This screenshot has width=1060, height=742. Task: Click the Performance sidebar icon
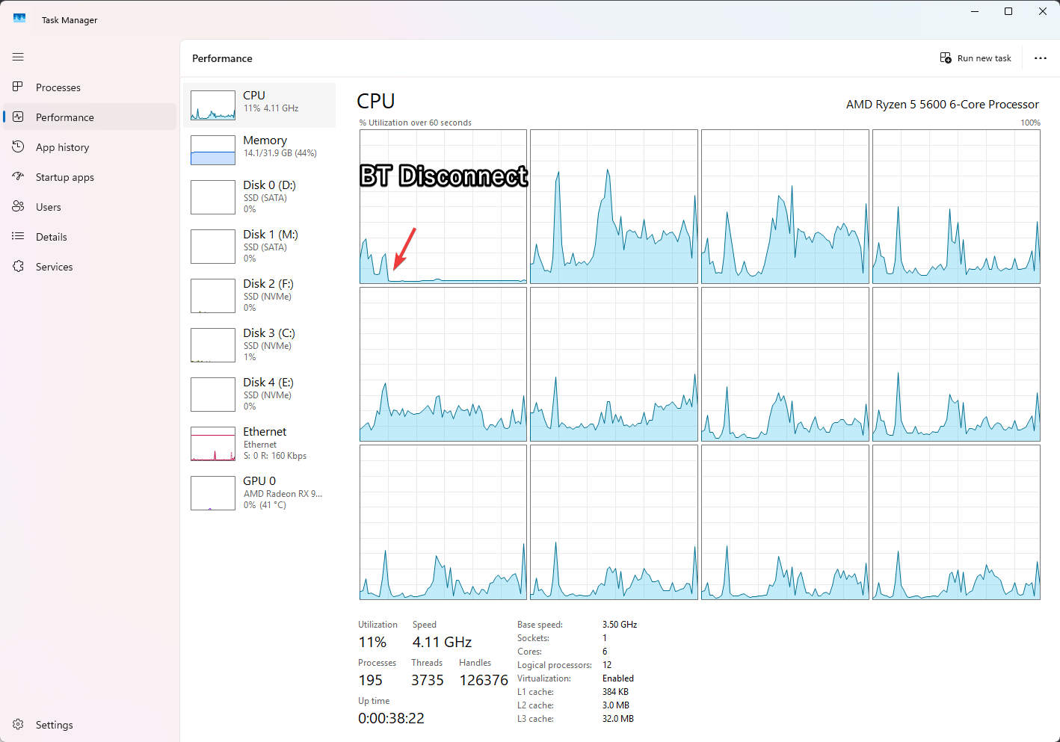(18, 117)
